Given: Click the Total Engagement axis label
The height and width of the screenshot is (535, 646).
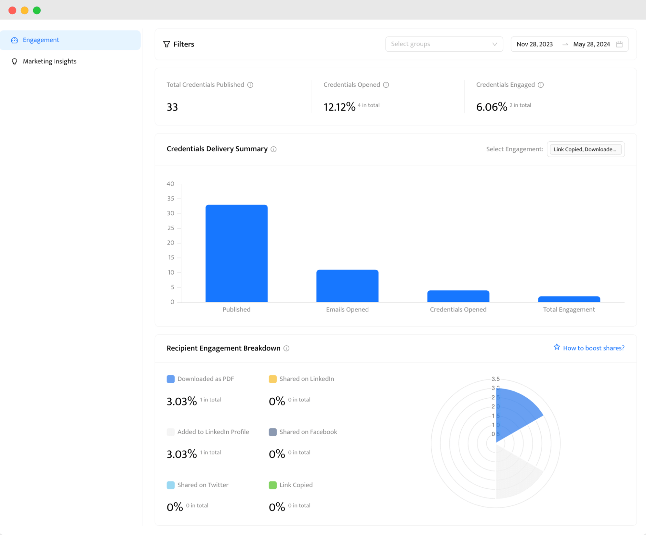Looking at the screenshot, I should coord(569,310).
